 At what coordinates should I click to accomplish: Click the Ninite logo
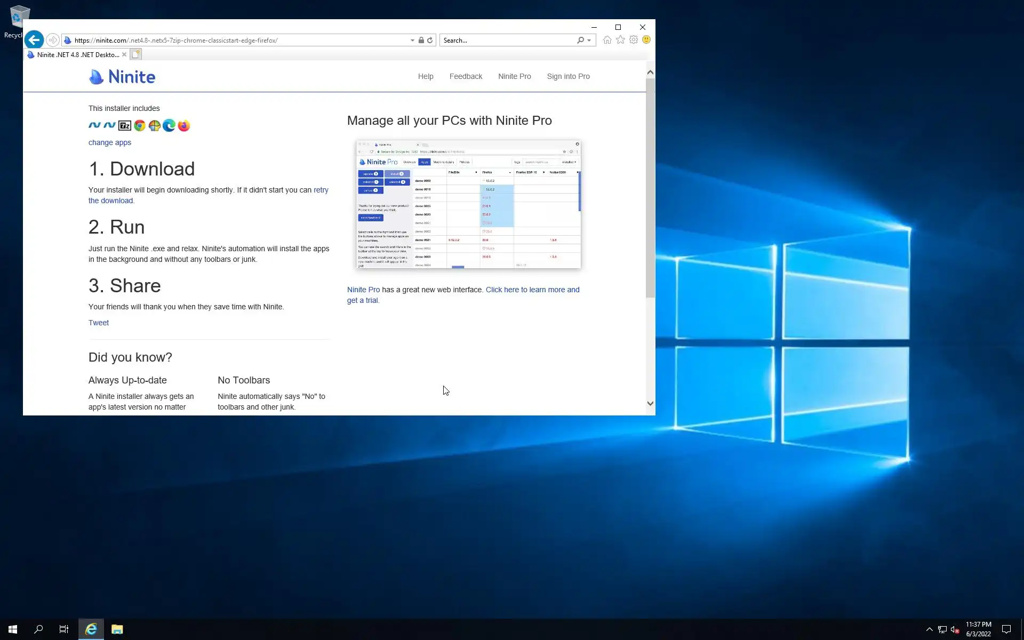pos(122,77)
